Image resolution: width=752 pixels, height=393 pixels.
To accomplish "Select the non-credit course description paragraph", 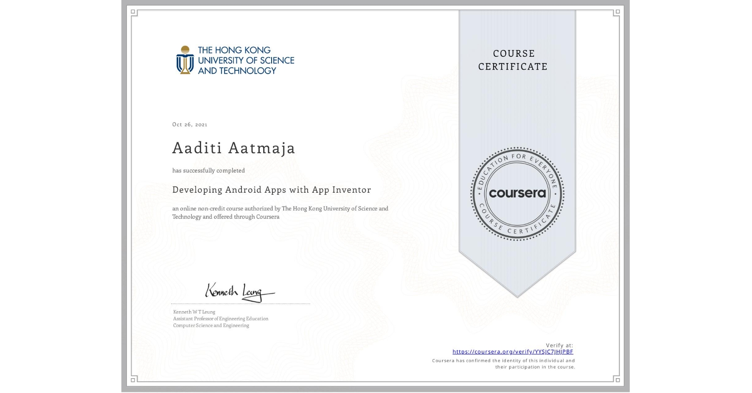I will 280,212.
